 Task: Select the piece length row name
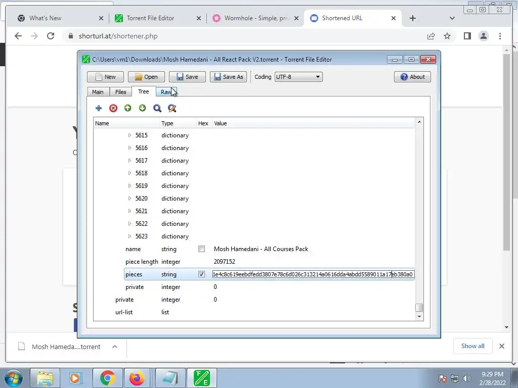click(x=142, y=262)
